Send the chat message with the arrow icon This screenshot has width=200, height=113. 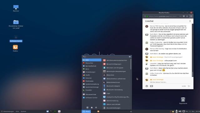tap(189, 86)
